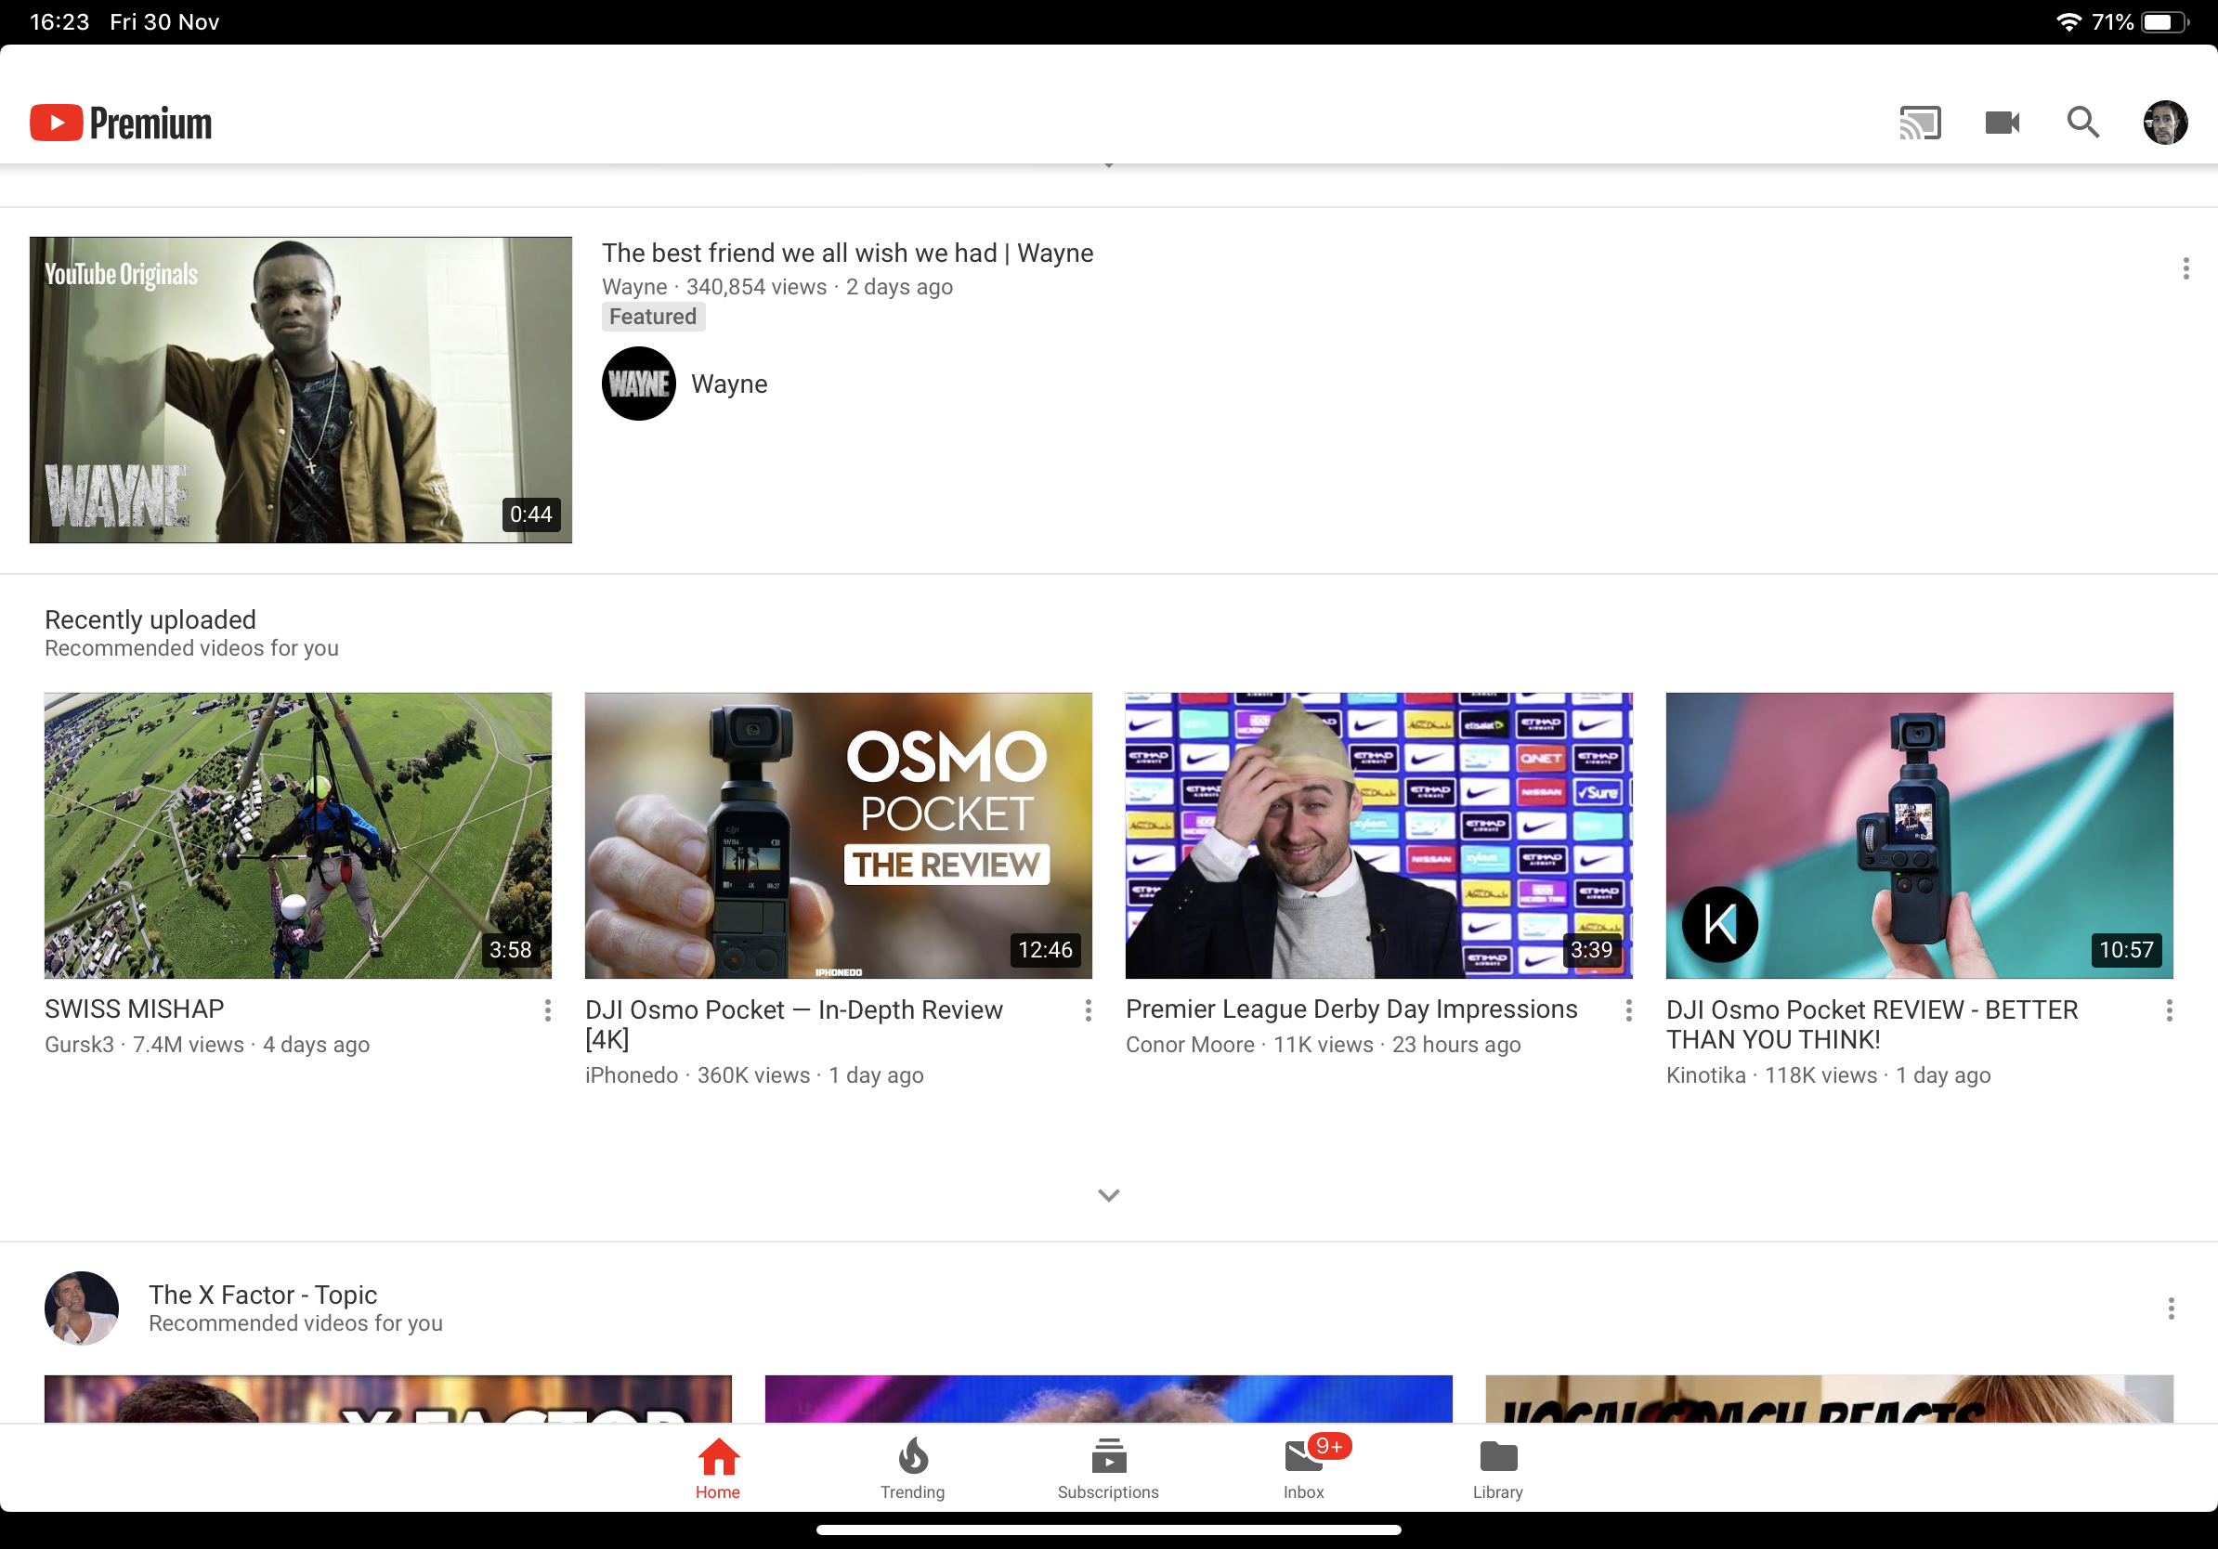The height and width of the screenshot is (1549, 2218).
Task: Open the first X Factor video thumbnail
Action: (388, 1399)
